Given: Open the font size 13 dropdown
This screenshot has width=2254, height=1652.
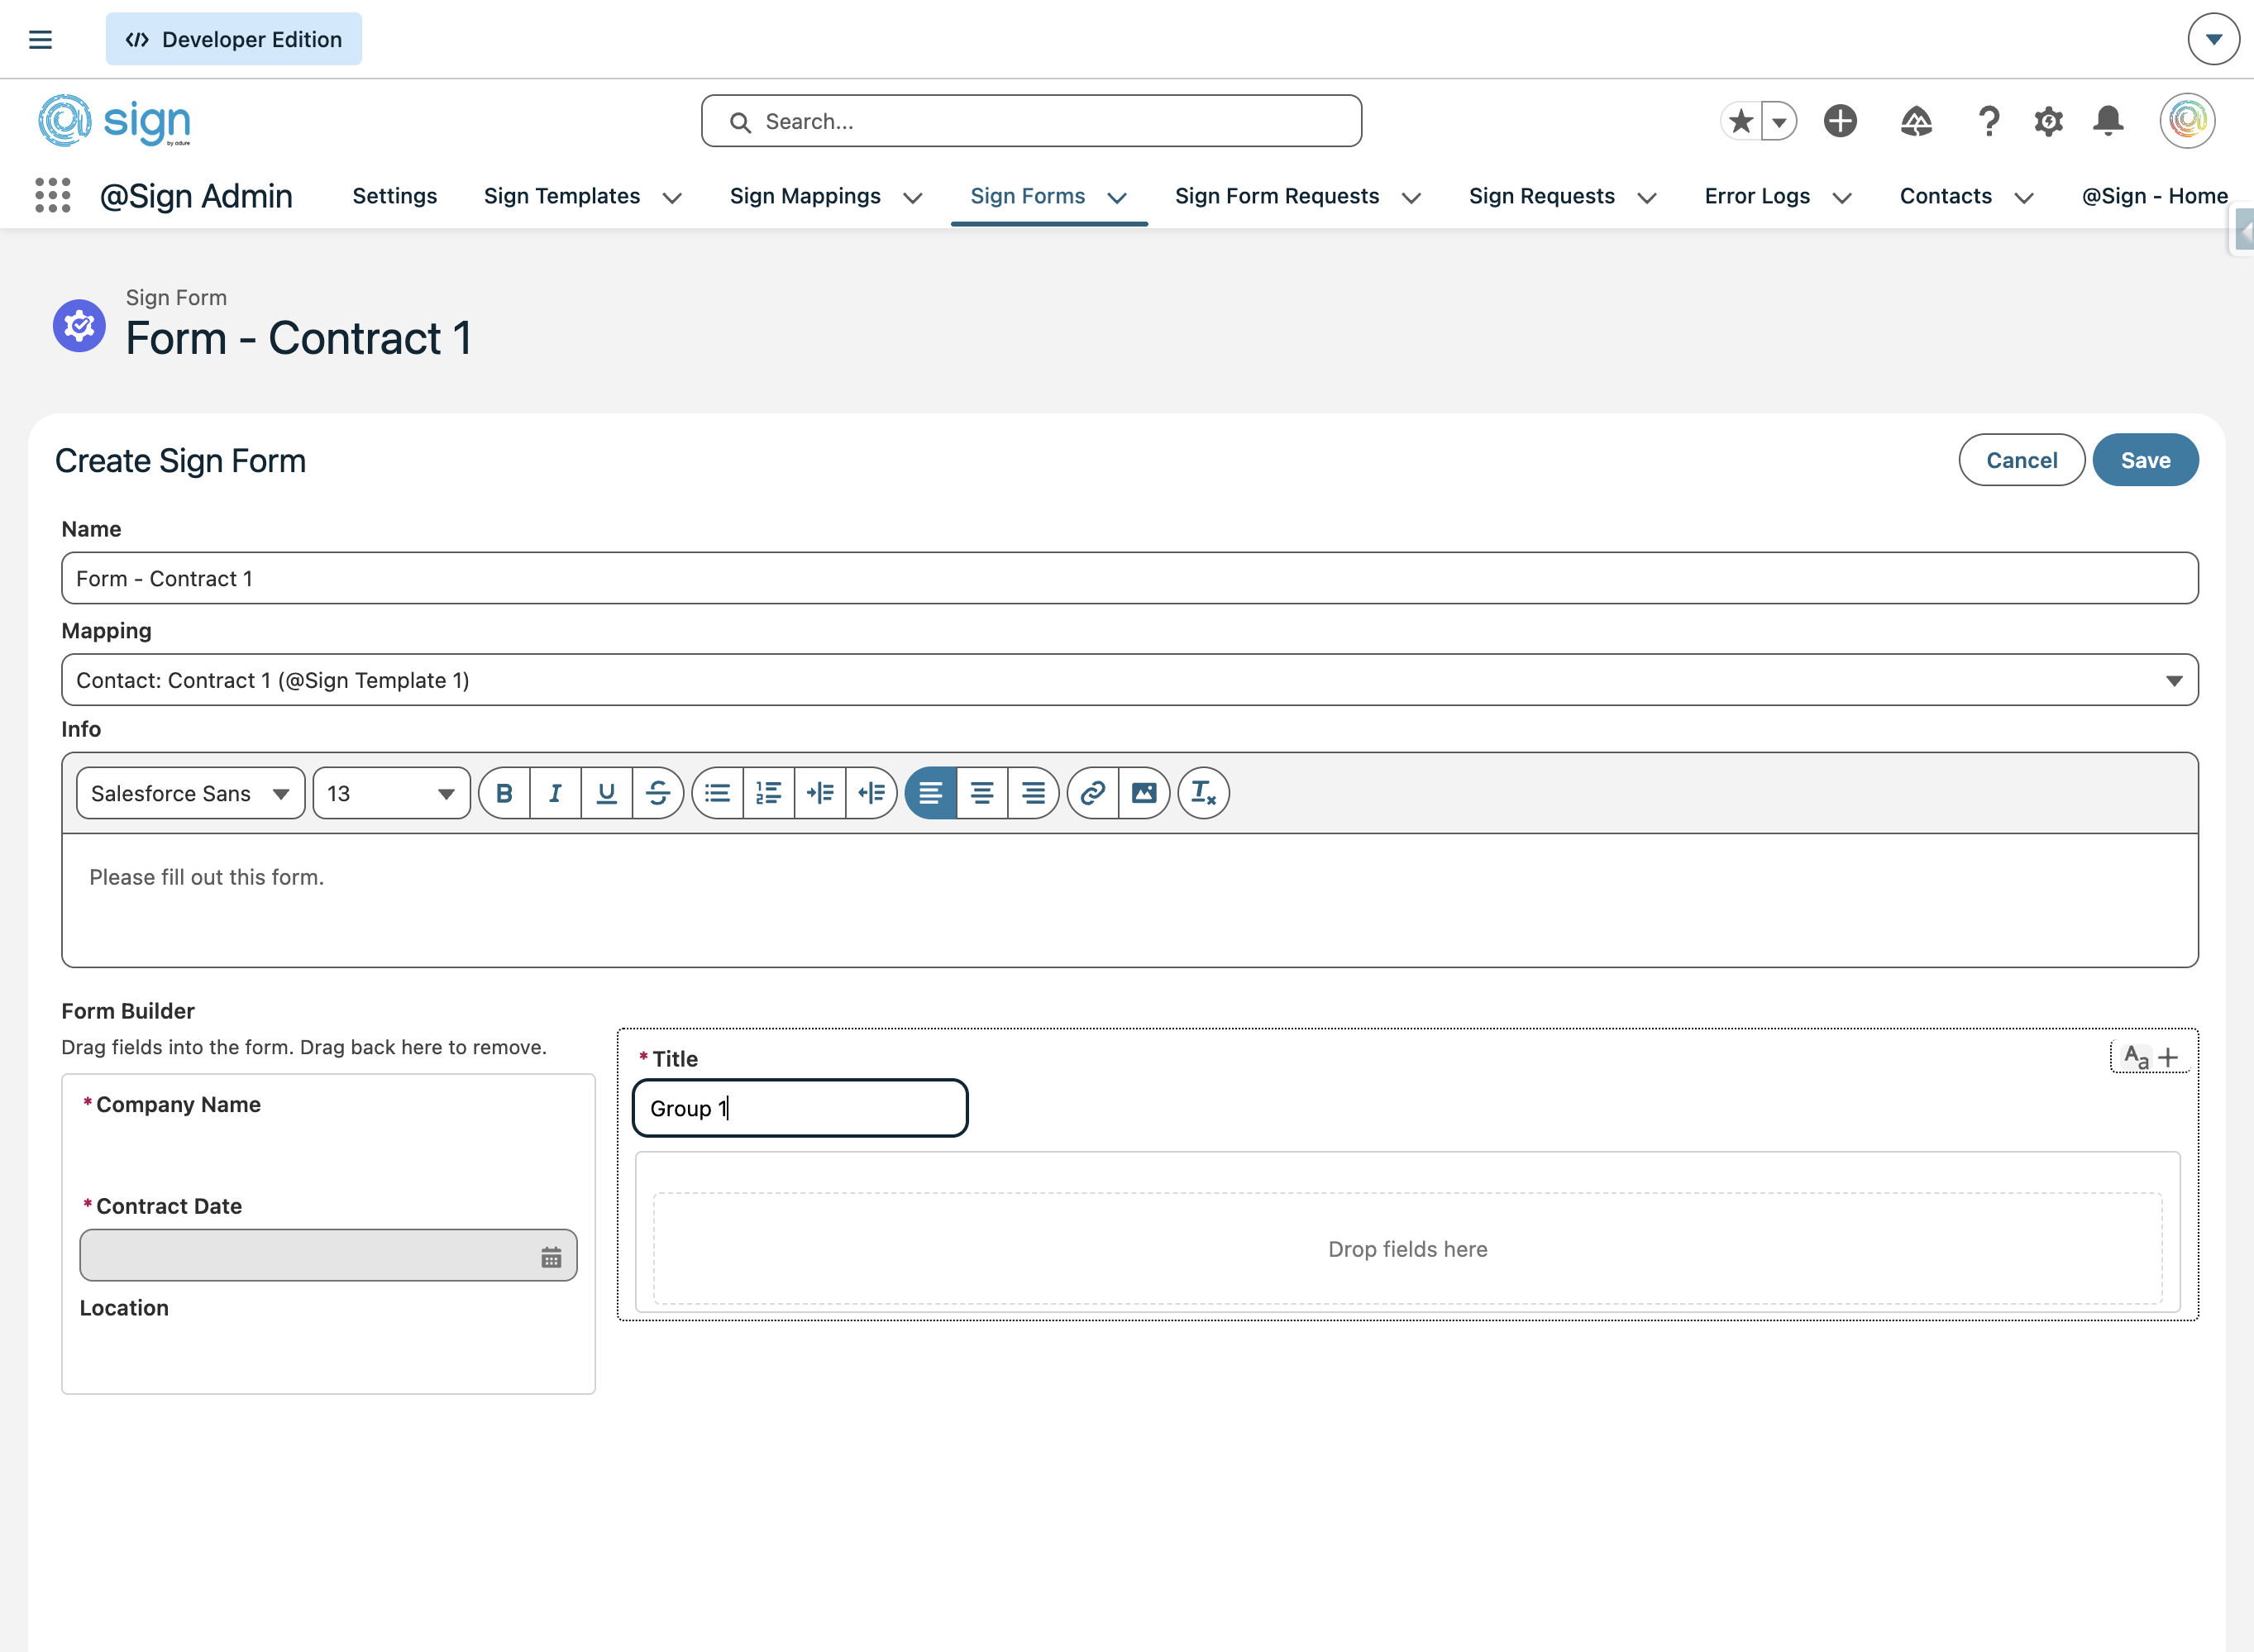Looking at the screenshot, I should pyautogui.click(x=391, y=793).
